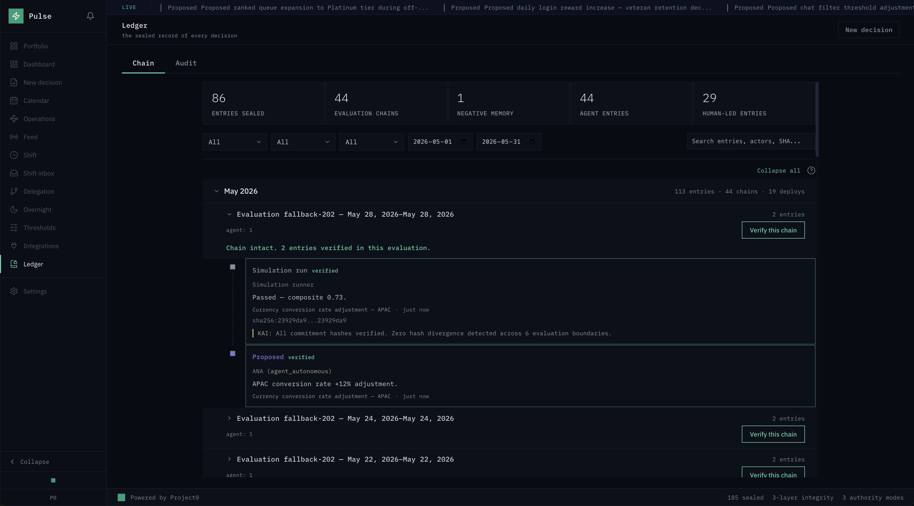
Task: Collapse the May 28 evaluation chain
Action: pos(229,214)
